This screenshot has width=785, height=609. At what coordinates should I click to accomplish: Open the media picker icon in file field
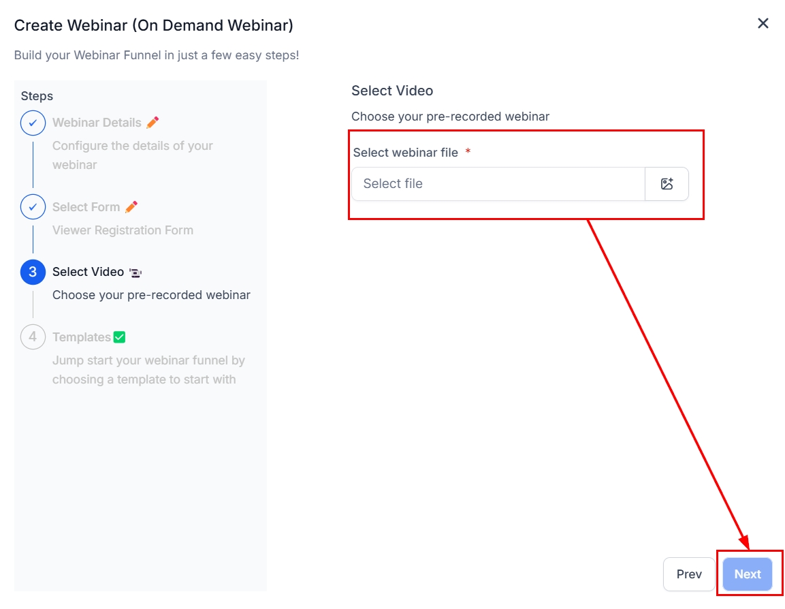[x=667, y=184]
